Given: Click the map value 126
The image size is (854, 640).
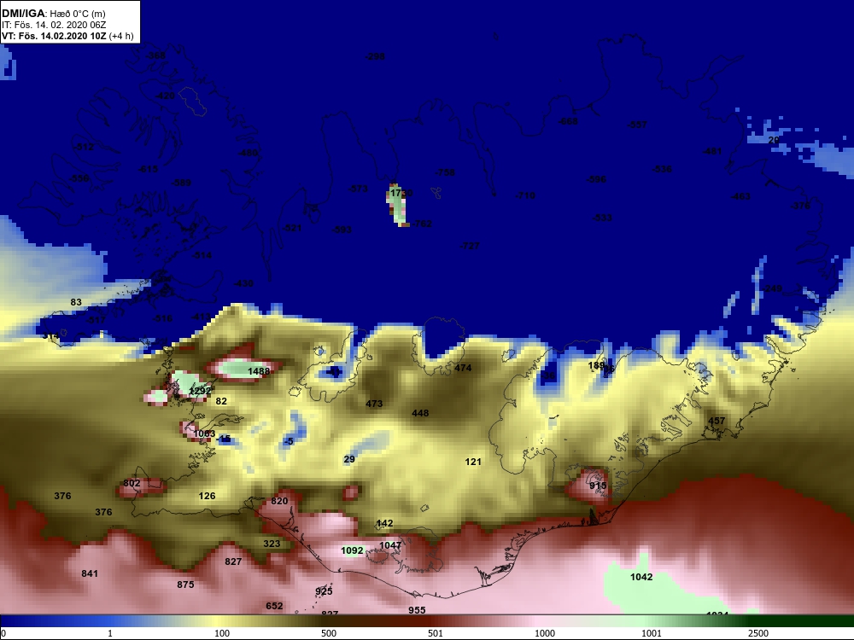Looking at the screenshot, I should 207,496.
